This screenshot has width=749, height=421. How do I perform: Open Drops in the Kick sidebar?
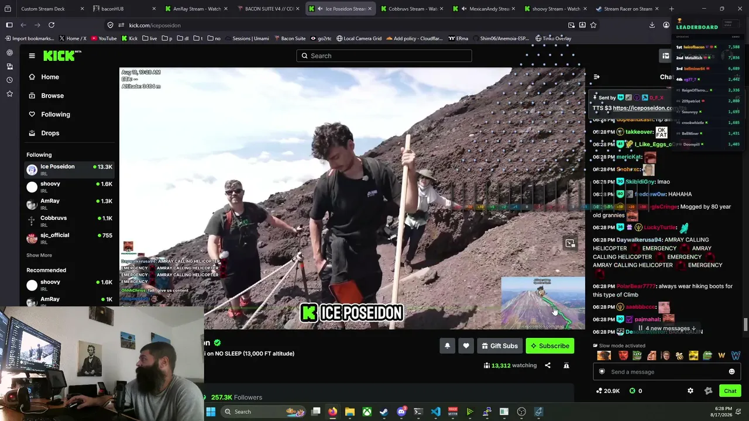tap(44, 133)
